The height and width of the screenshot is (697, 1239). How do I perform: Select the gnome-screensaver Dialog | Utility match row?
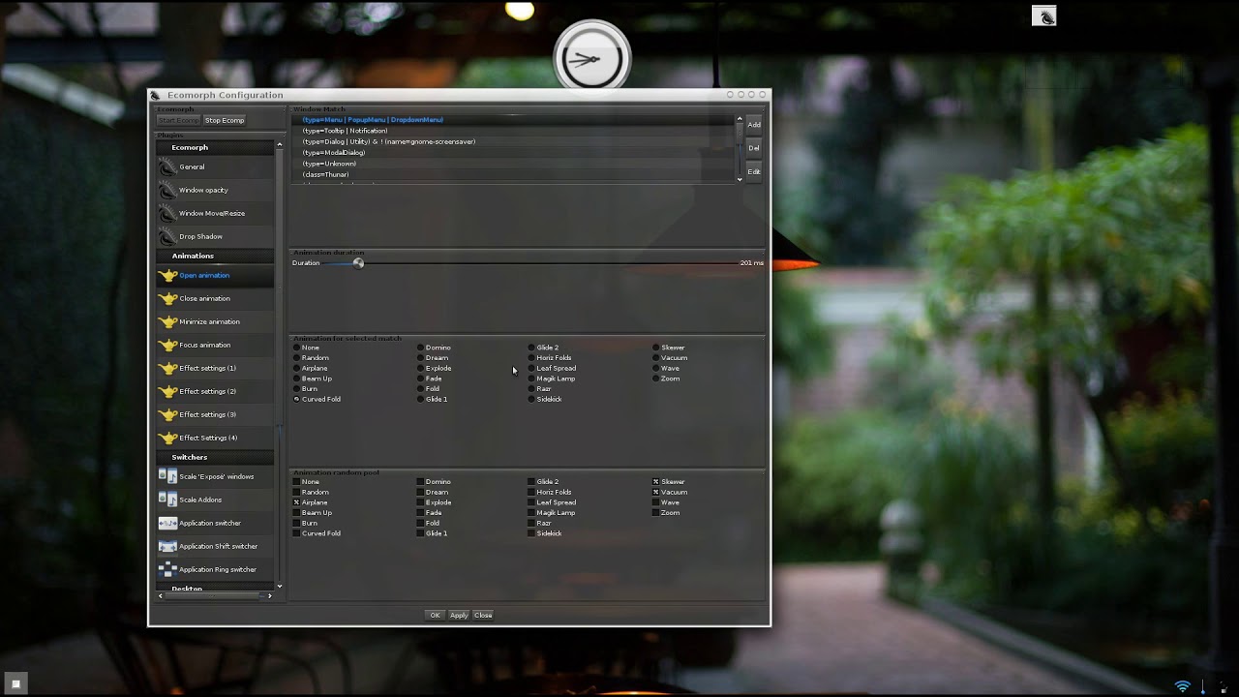513,141
